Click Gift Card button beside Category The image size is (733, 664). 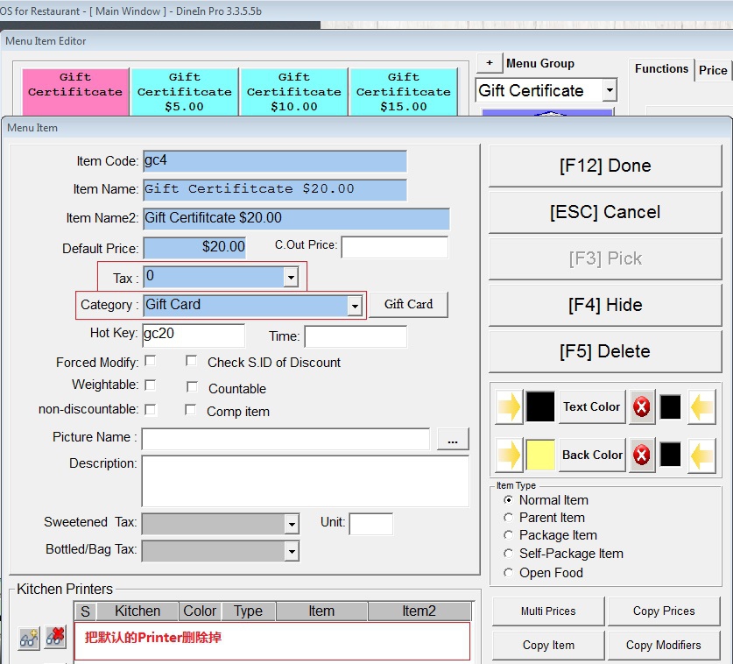point(409,305)
